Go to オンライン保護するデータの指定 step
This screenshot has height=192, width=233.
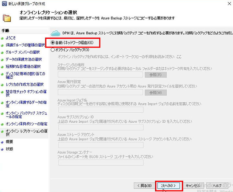(x=26, y=104)
